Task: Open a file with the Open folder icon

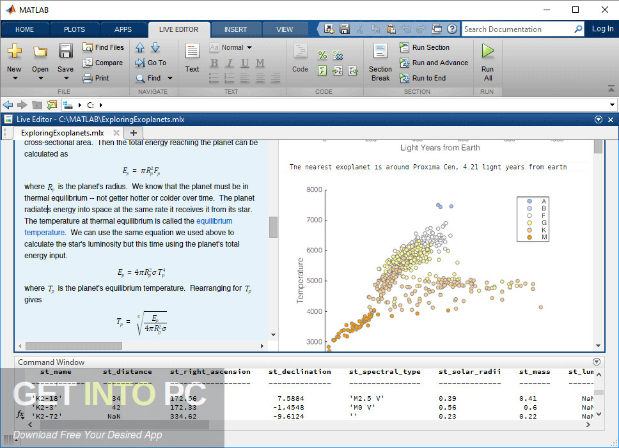Action: (40, 51)
